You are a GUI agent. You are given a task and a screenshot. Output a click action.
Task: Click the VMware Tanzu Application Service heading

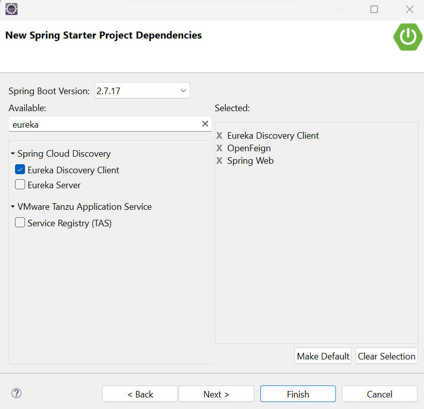pos(85,207)
